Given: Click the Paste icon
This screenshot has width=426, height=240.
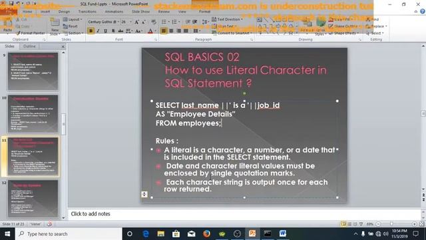Looking at the screenshot, I should [7, 23].
